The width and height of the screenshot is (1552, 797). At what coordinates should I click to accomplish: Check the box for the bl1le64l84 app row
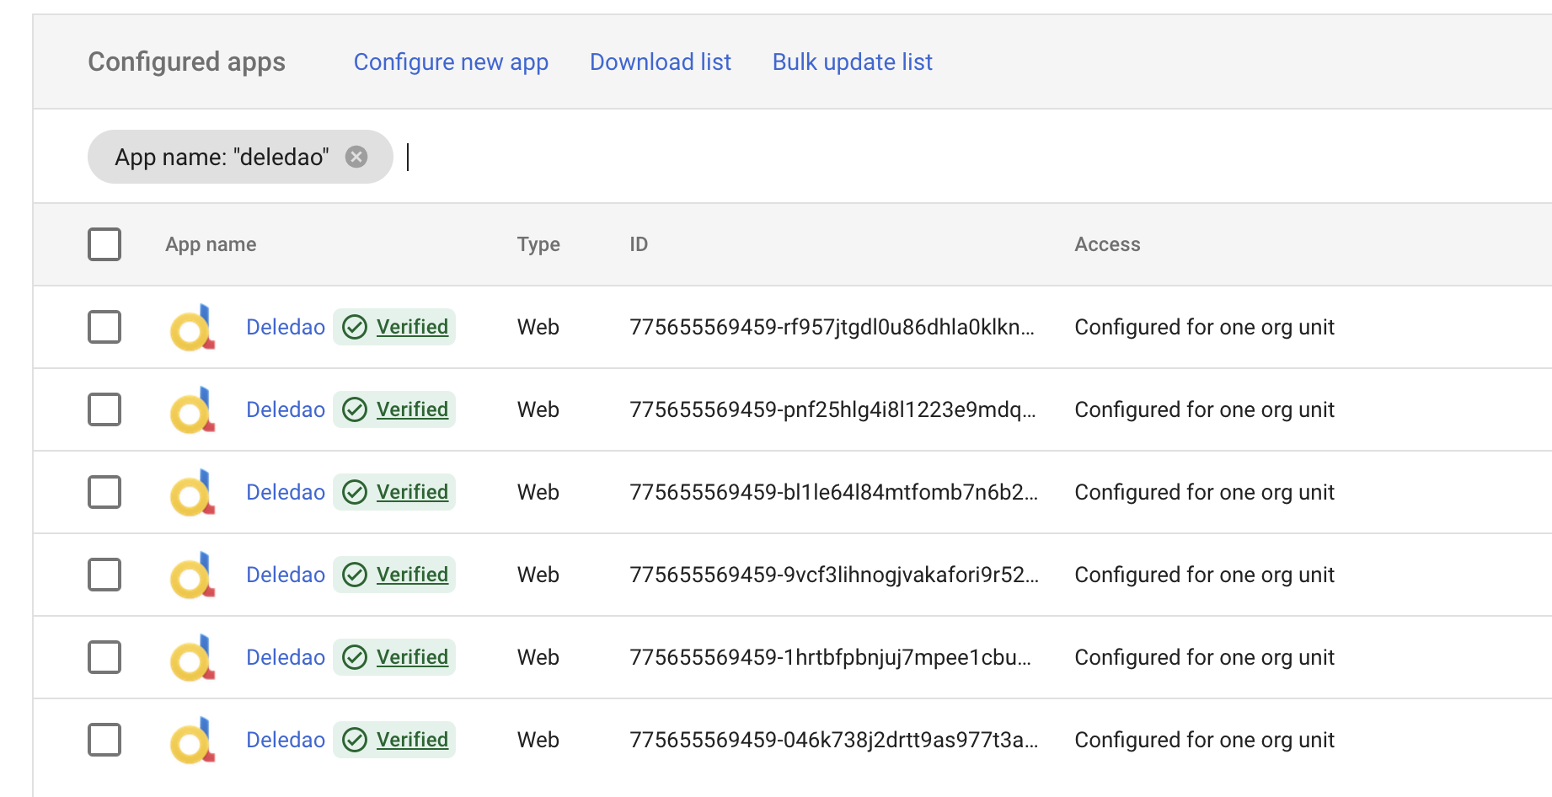[x=104, y=492]
